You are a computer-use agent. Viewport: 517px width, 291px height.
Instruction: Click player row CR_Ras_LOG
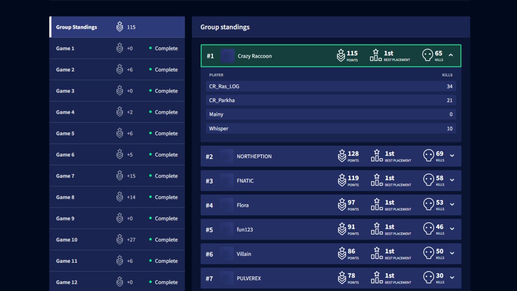tap(331, 86)
